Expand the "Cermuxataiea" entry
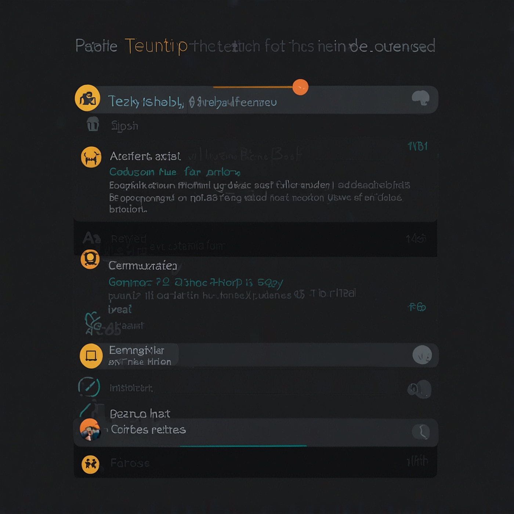Screen dimensions: 514x514 click(142, 265)
